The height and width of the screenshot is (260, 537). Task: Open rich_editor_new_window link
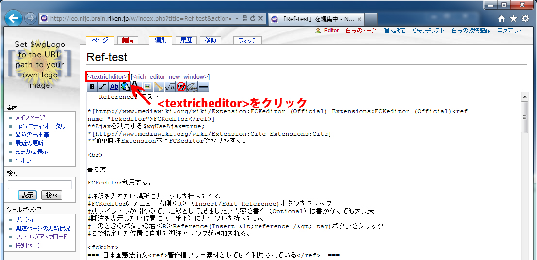(x=171, y=76)
